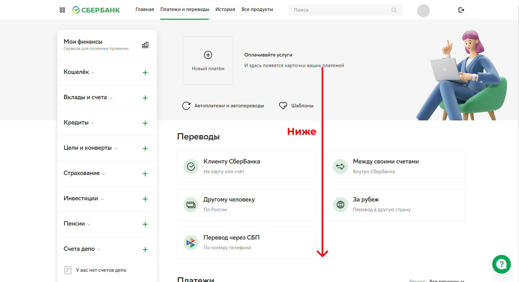Click the plus circle in Новый платёж
The height and width of the screenshot is (282, 519).
pos(208,55)
